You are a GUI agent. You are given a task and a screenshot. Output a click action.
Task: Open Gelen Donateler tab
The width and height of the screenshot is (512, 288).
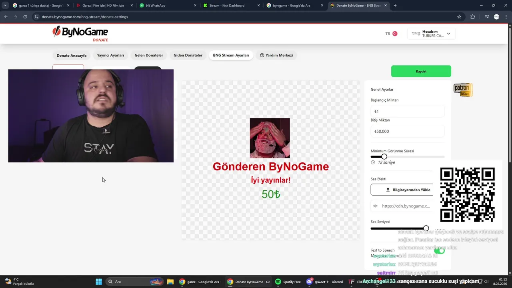click(x=149, y=55)
